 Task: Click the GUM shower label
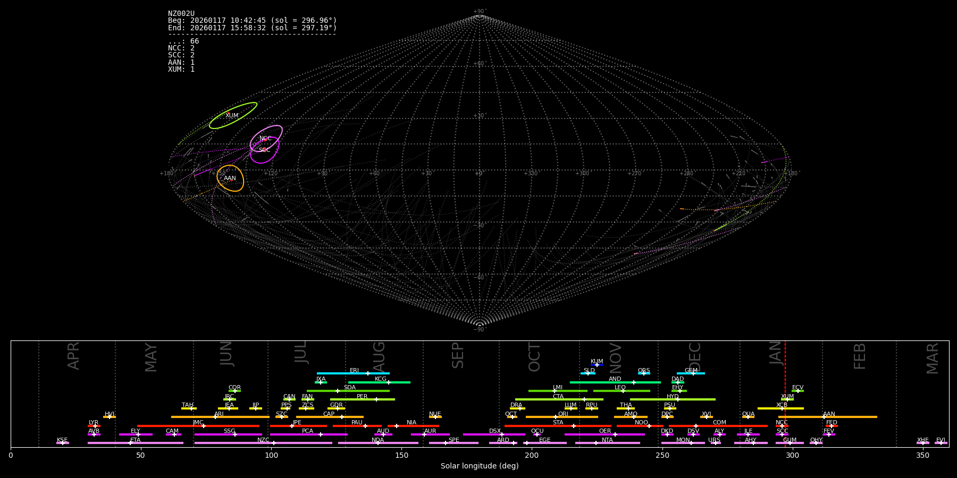tap(790, 440)
